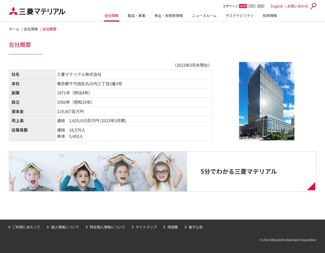Click the (2023年3月末現在) date note

192,65
